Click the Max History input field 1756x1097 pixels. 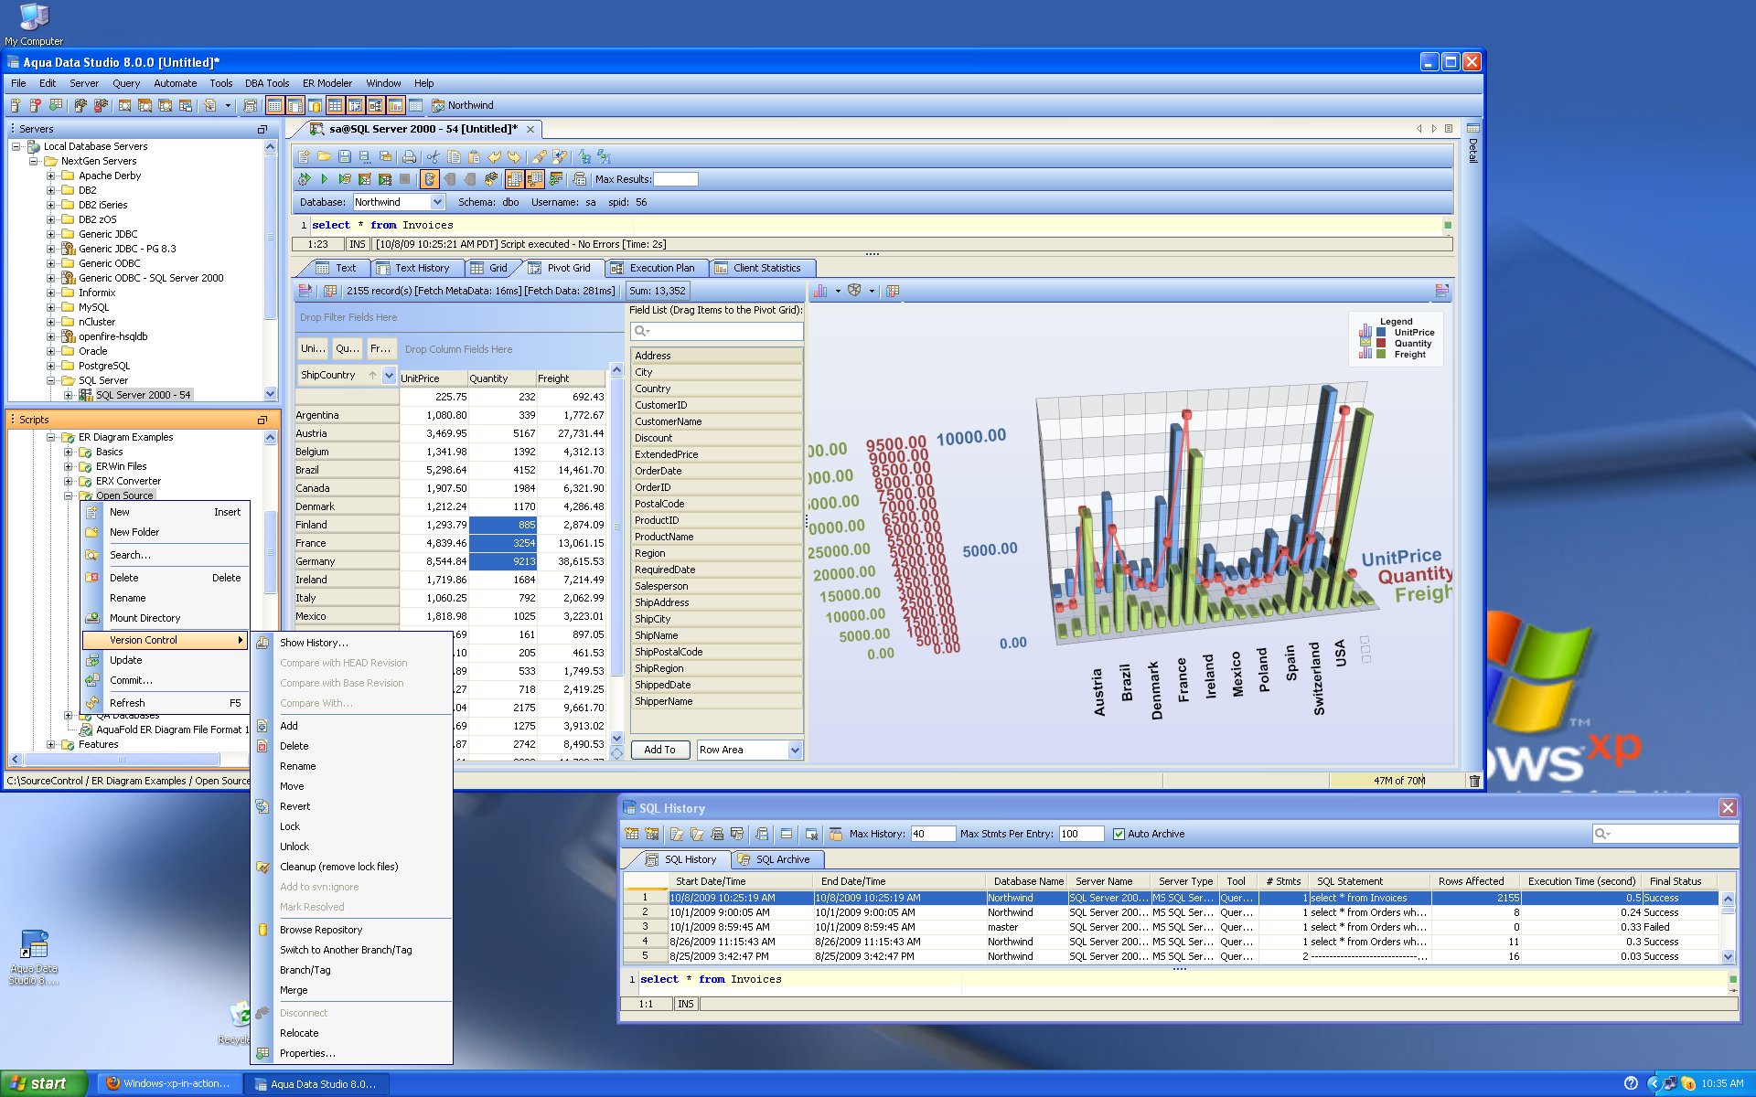pyautogui.click(x=933, y=834)
